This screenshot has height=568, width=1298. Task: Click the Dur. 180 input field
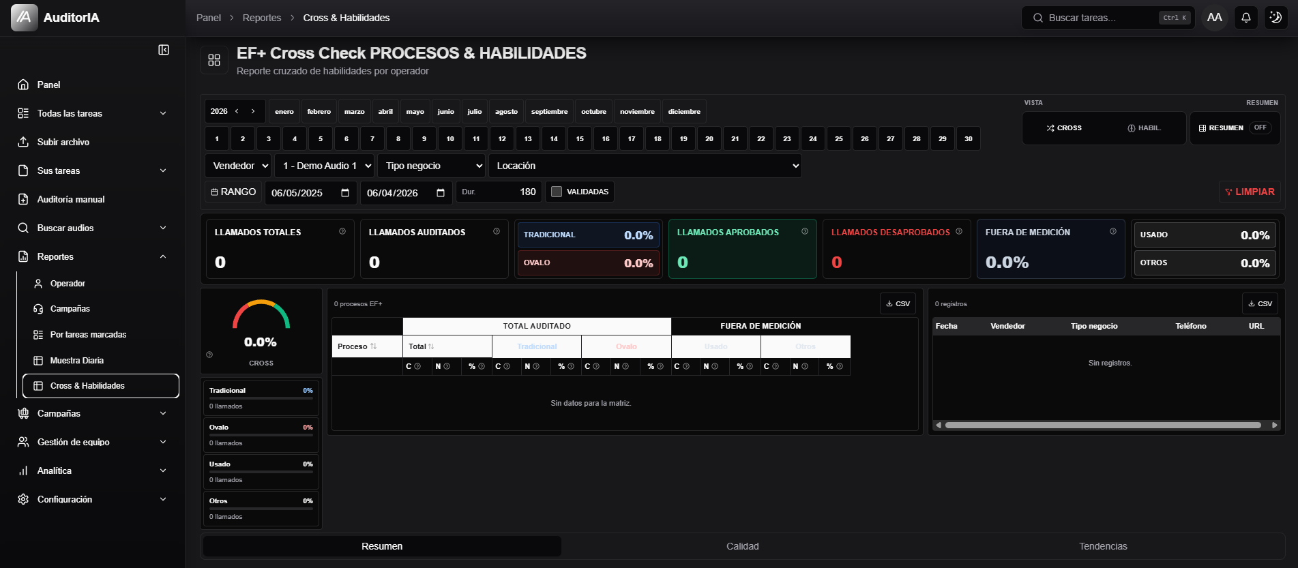pos(499,192)
